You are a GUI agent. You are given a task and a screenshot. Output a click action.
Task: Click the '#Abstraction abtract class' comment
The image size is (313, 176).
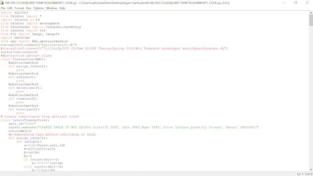click(26, 56)
